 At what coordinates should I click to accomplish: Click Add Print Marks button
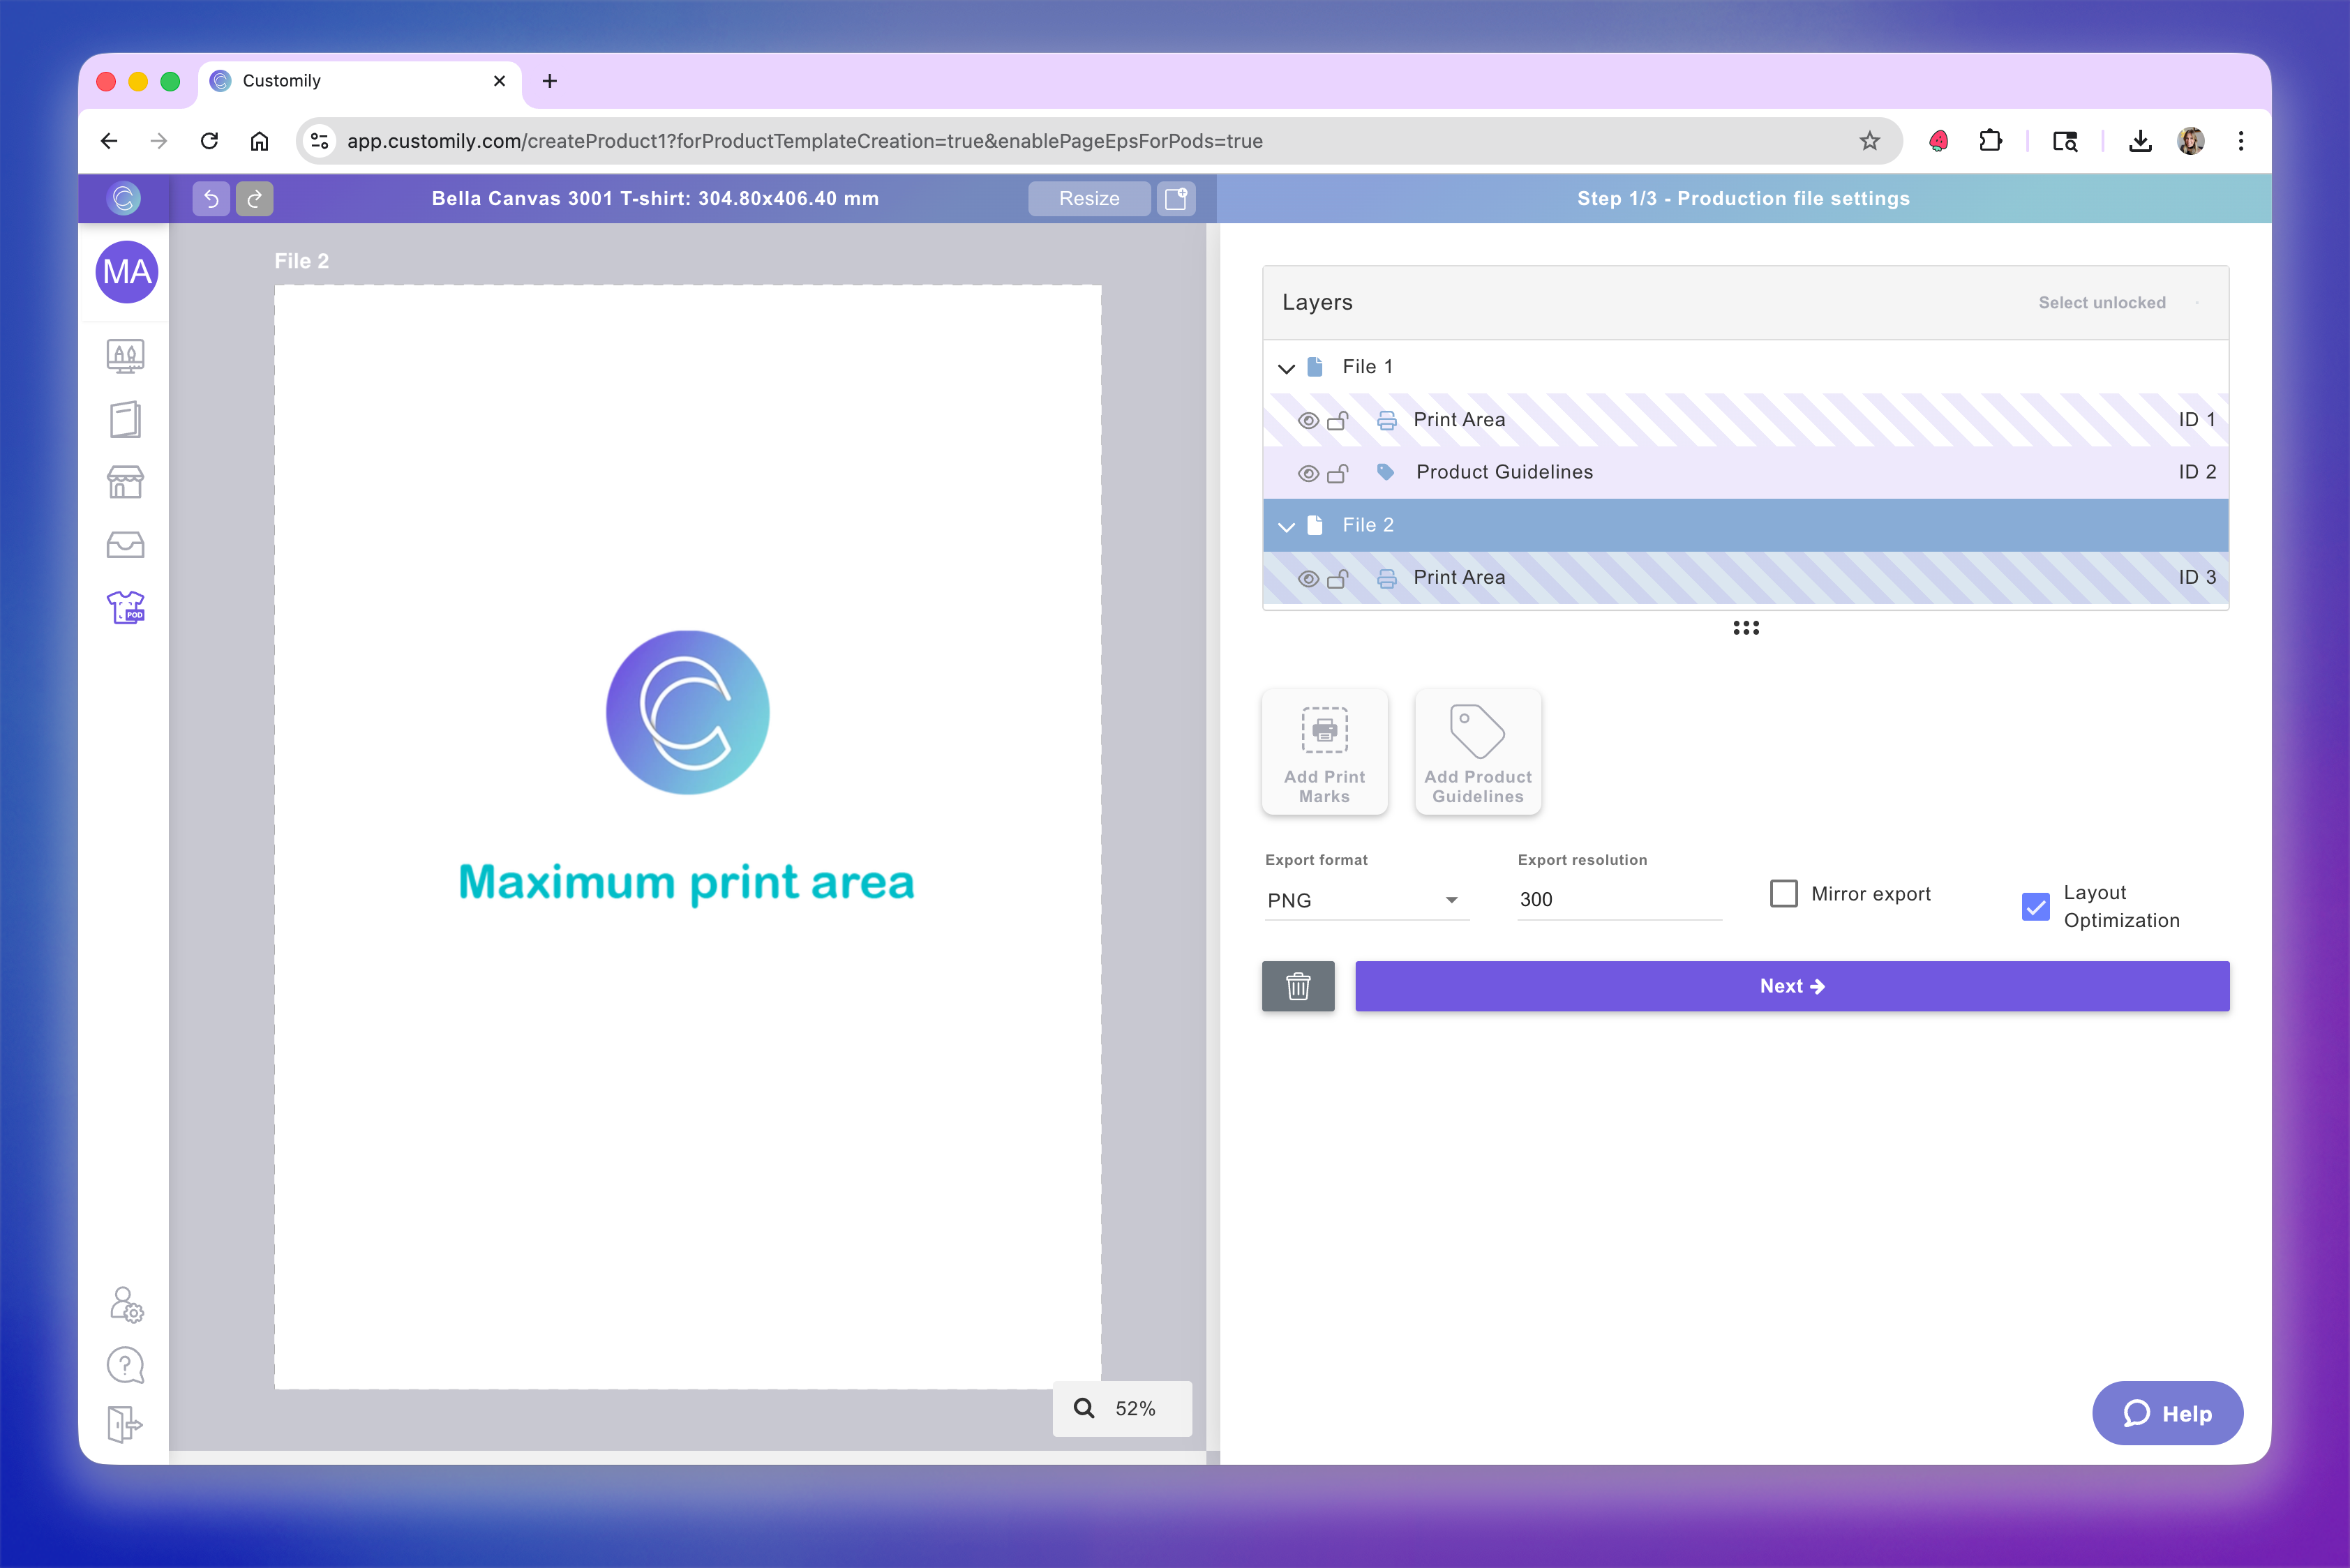1324,752
